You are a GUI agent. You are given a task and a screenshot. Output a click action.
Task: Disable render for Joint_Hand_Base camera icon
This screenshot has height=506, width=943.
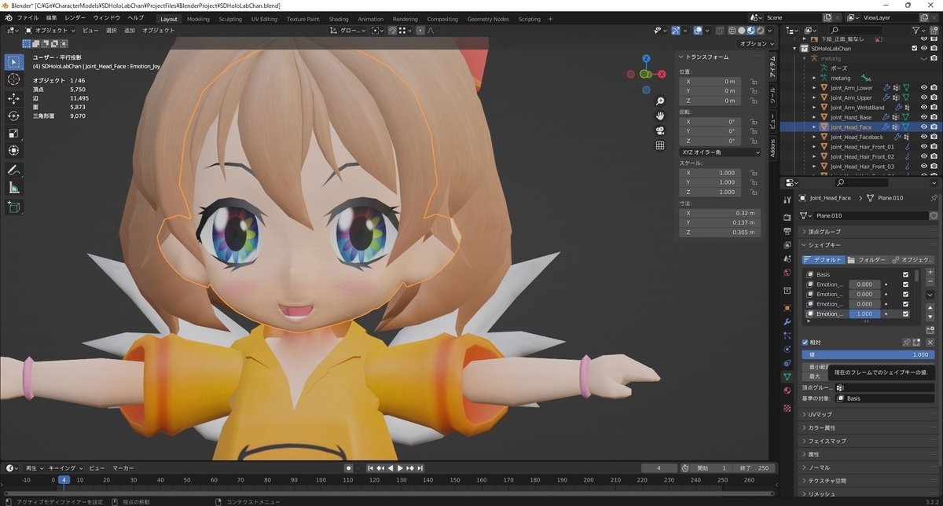pos(934,117)
